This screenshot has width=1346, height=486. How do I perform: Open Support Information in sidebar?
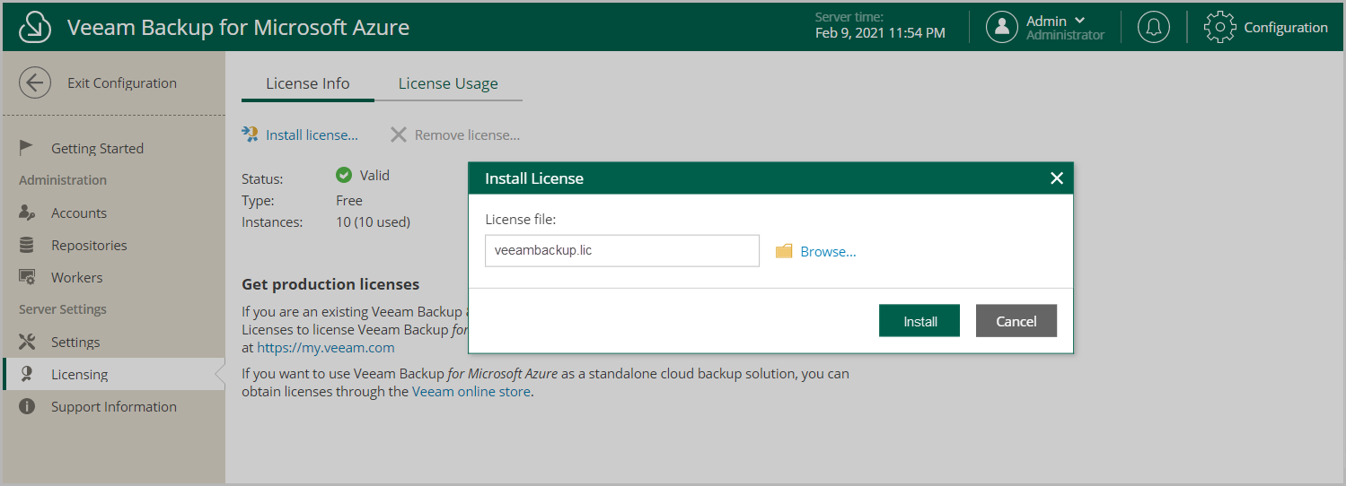113,406
